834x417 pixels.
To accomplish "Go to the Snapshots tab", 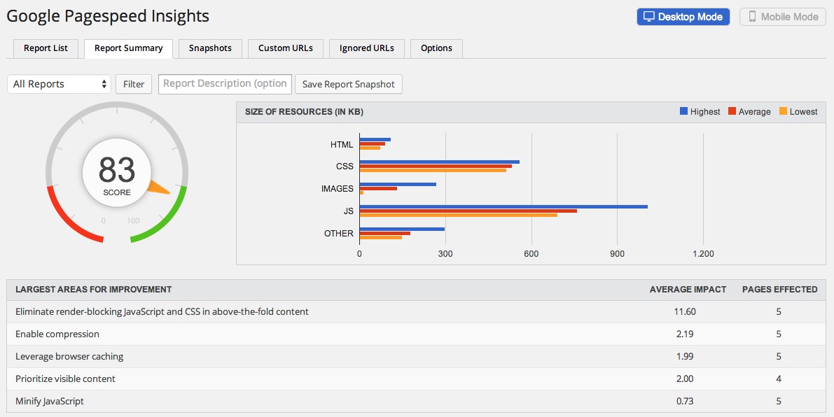I will 210,48.
